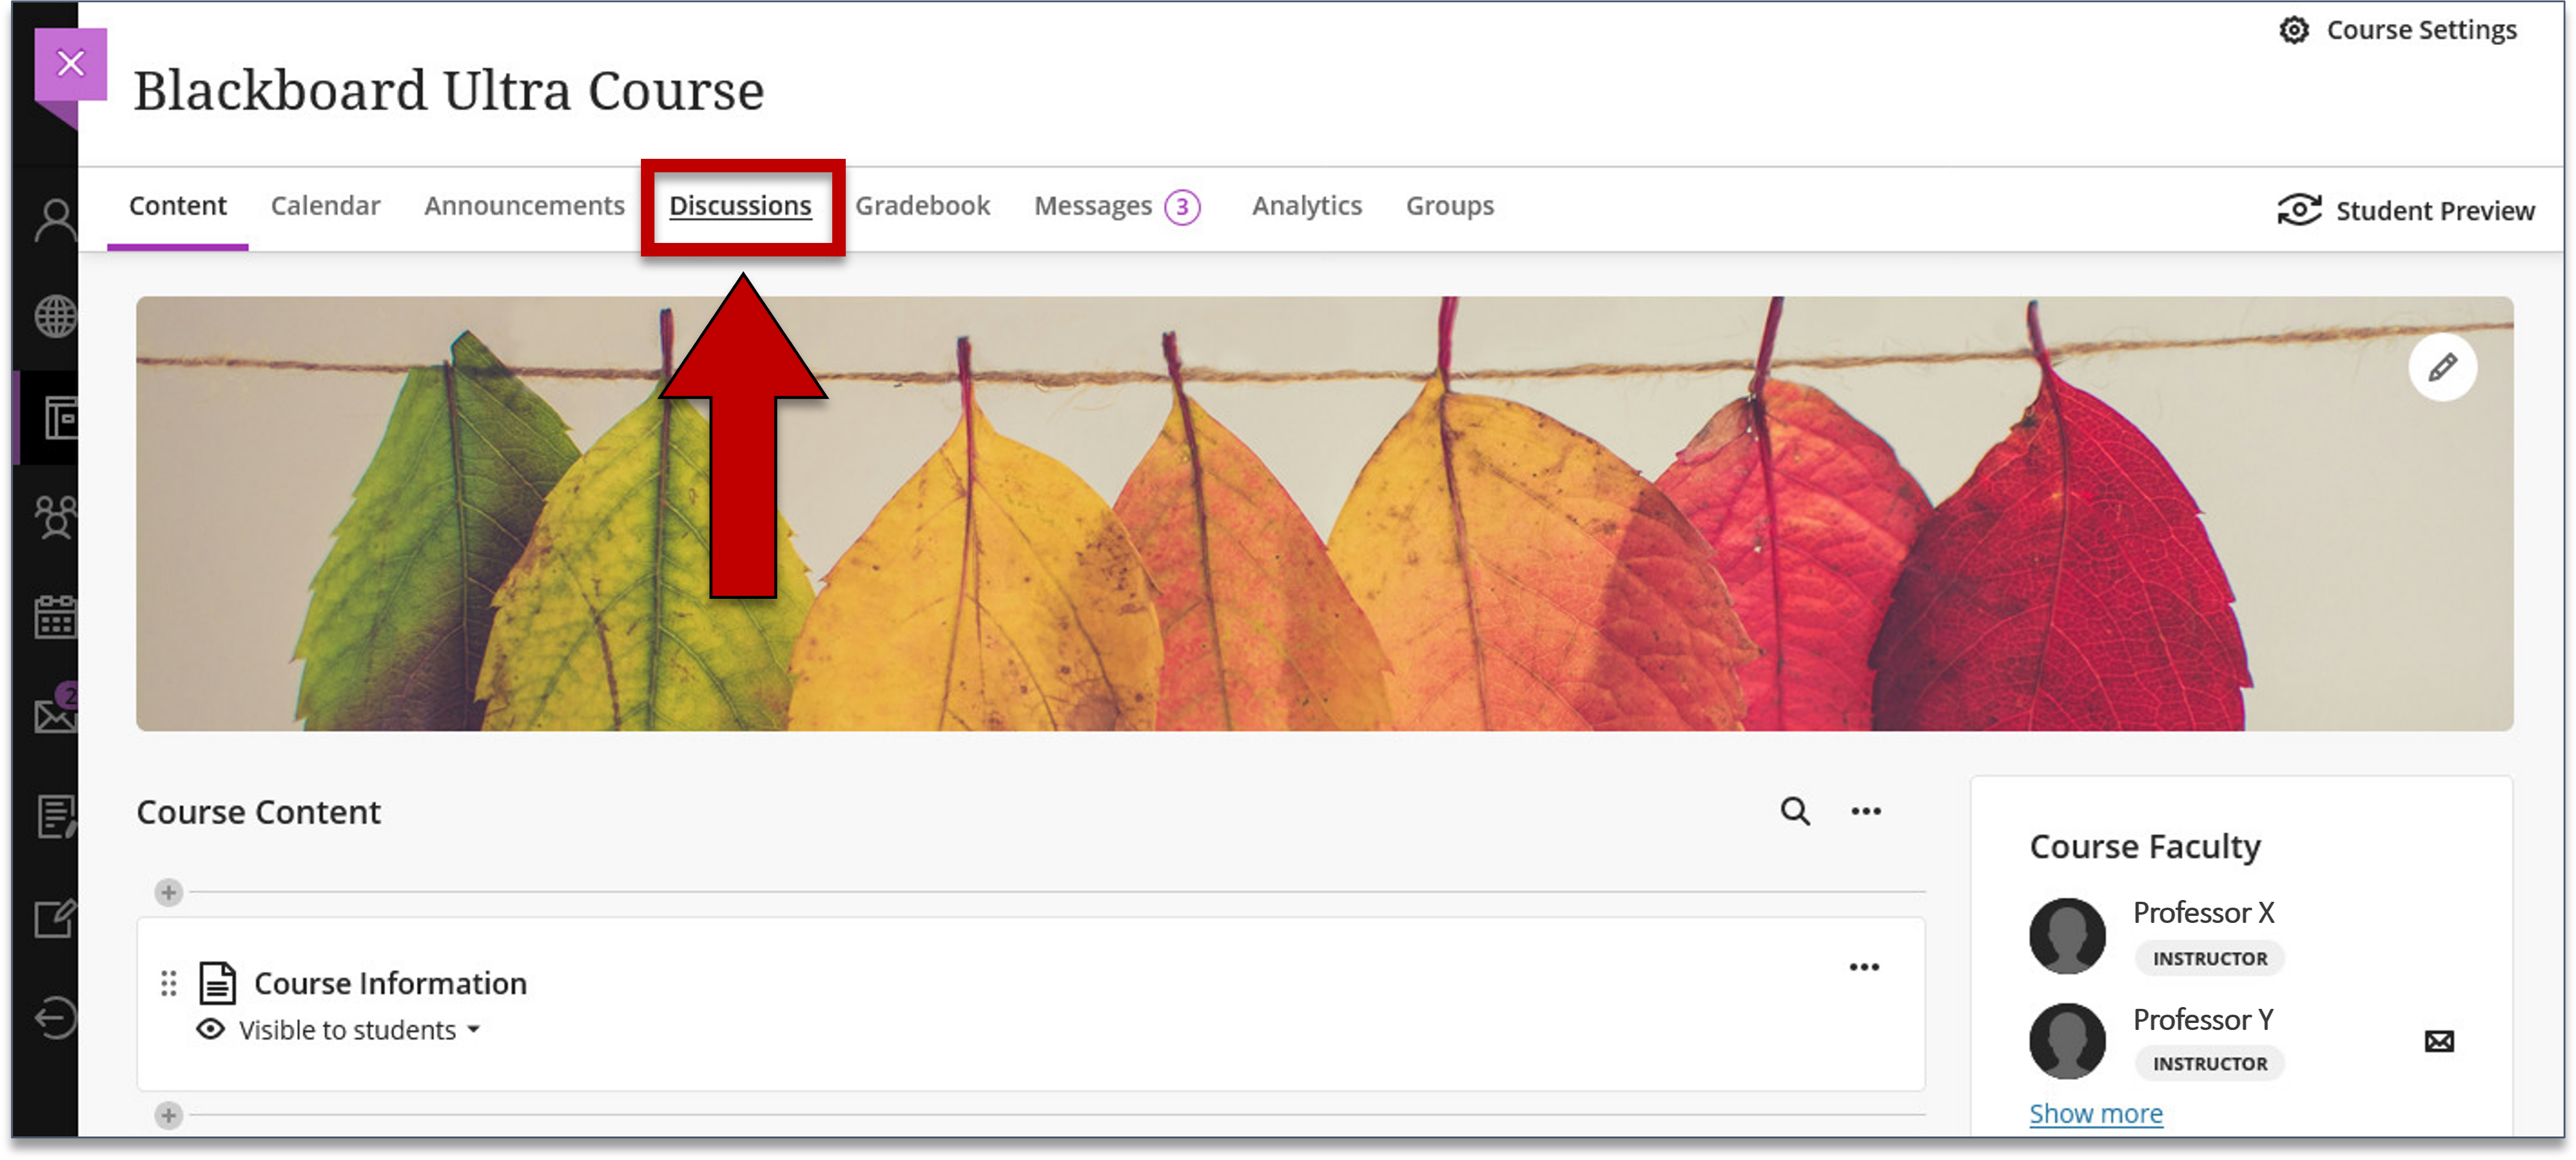Click the autumn leaves banner image
This screenshot has width=2576, height=1160.
click(1324, 514)
